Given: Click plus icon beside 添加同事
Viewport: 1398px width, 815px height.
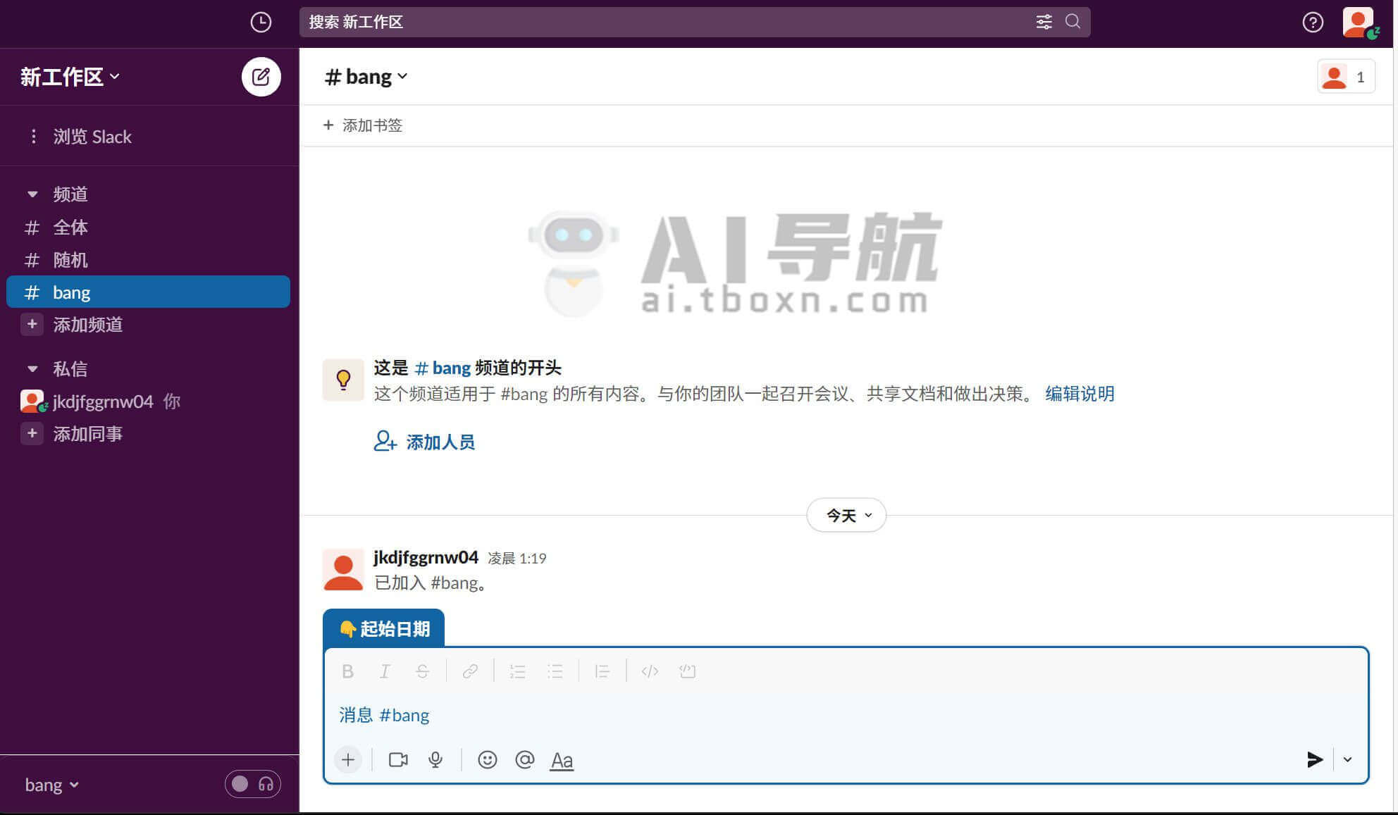Looking at the screenshot, I should pyautogui.click(x=32, y=433).
